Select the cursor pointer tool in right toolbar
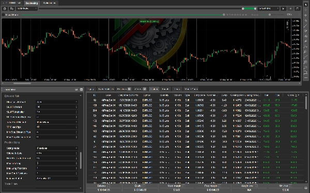Viewport: 310px width, 193px height. tap(306, 5)
